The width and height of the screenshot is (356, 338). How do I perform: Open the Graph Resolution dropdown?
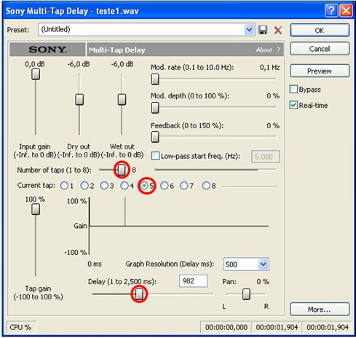(x=264, y=264)
